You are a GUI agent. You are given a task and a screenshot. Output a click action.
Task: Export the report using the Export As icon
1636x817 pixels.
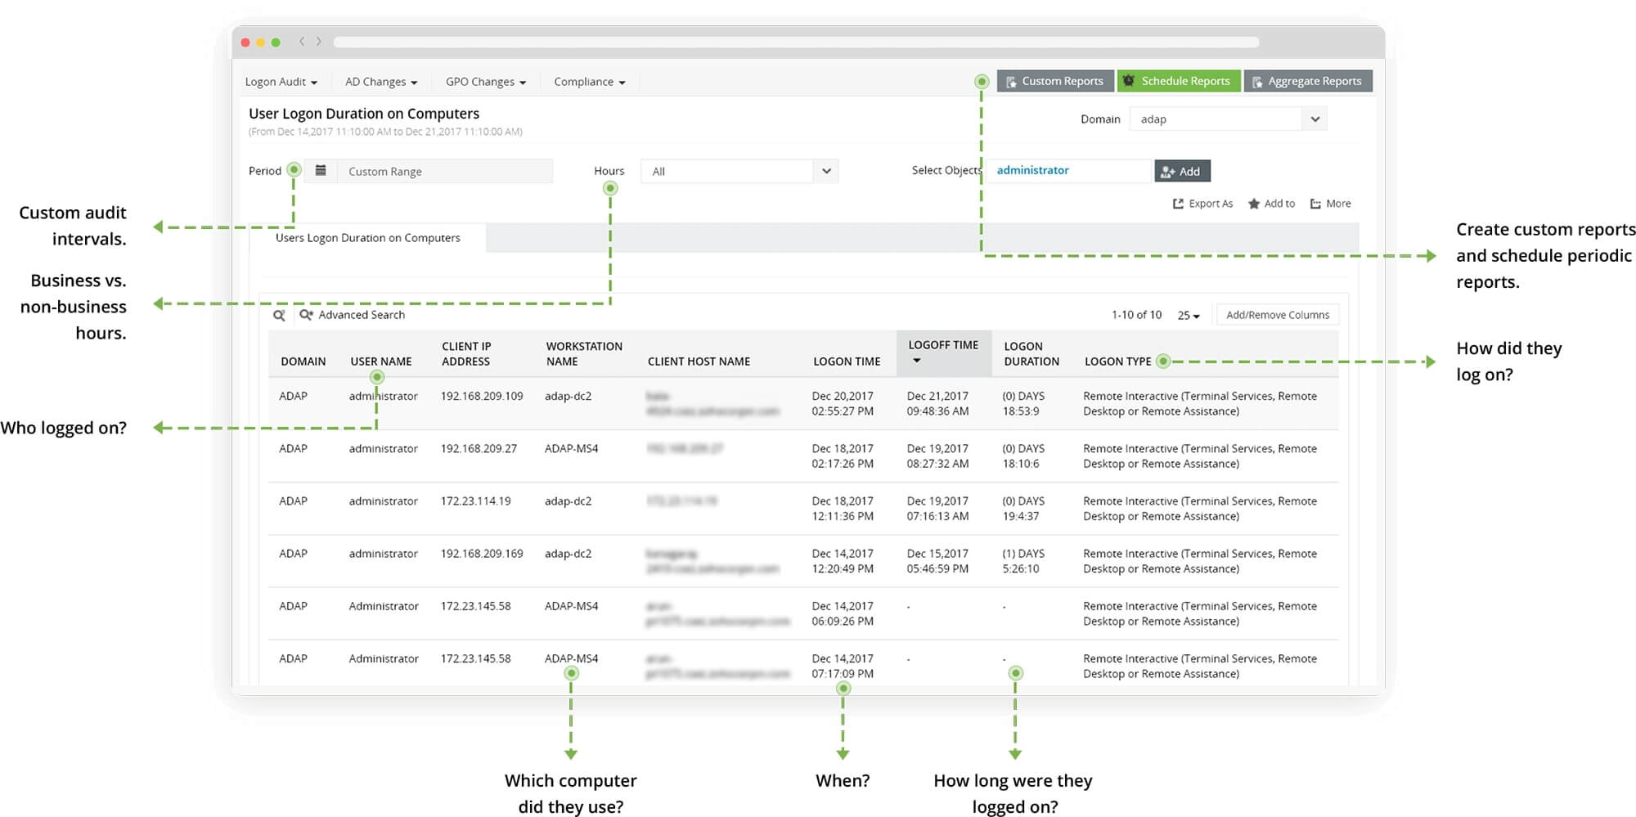1202,203
